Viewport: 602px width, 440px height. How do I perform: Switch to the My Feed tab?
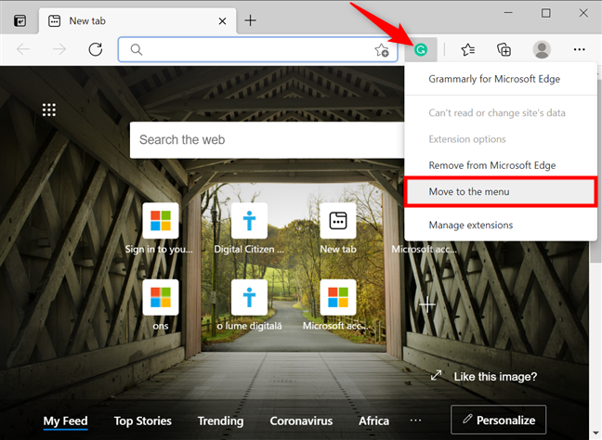click(65, 421)
